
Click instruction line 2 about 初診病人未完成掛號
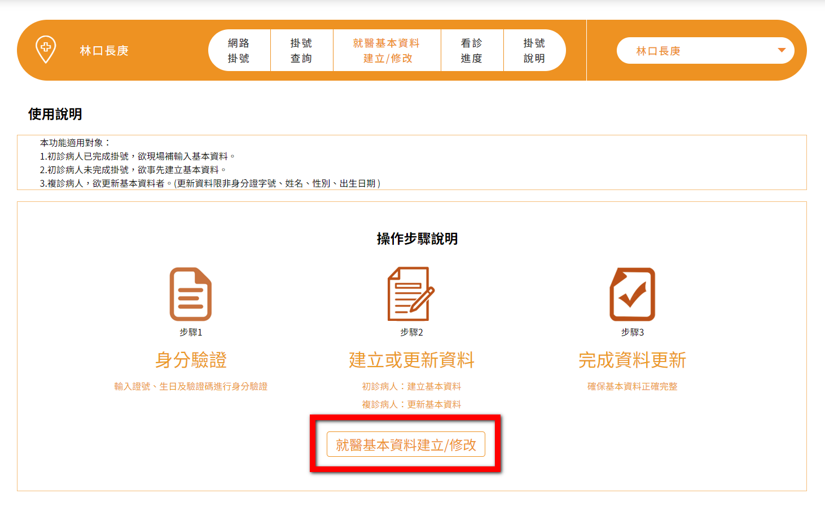click(x=133, y=170)
